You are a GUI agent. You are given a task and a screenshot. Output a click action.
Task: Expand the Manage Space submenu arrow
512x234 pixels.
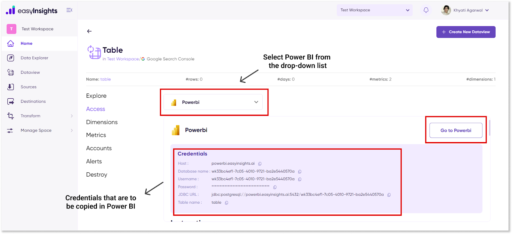pos(72,130)
